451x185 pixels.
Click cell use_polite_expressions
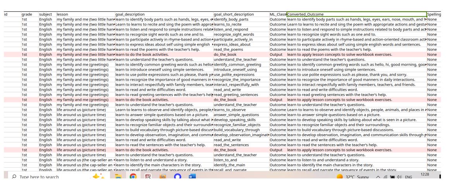(x=241, y=74)
